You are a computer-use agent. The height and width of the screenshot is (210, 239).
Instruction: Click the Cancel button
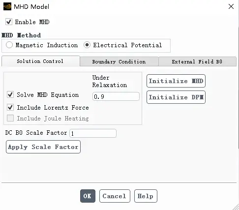pos(115,196)
